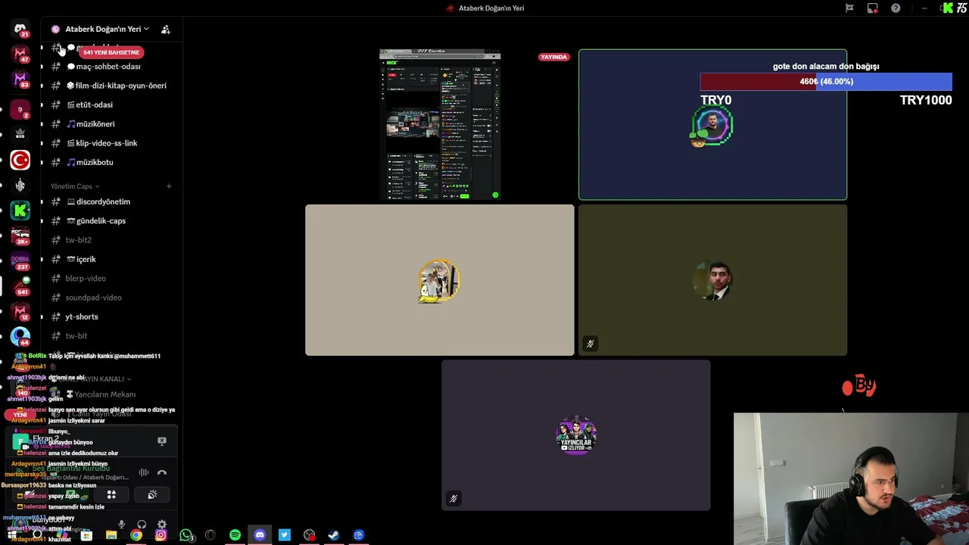
Task: Open Chrome from taskbar
Action: [x=136, y=535]
